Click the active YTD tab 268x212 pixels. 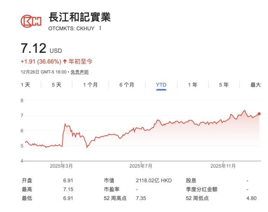(161, 85)
